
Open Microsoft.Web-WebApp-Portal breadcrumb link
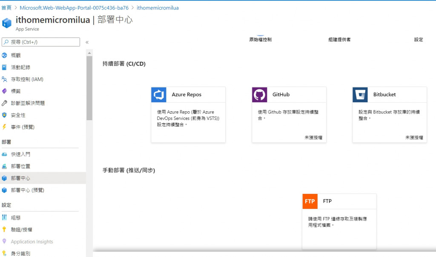pyautogui.click(x=74, y=8)
